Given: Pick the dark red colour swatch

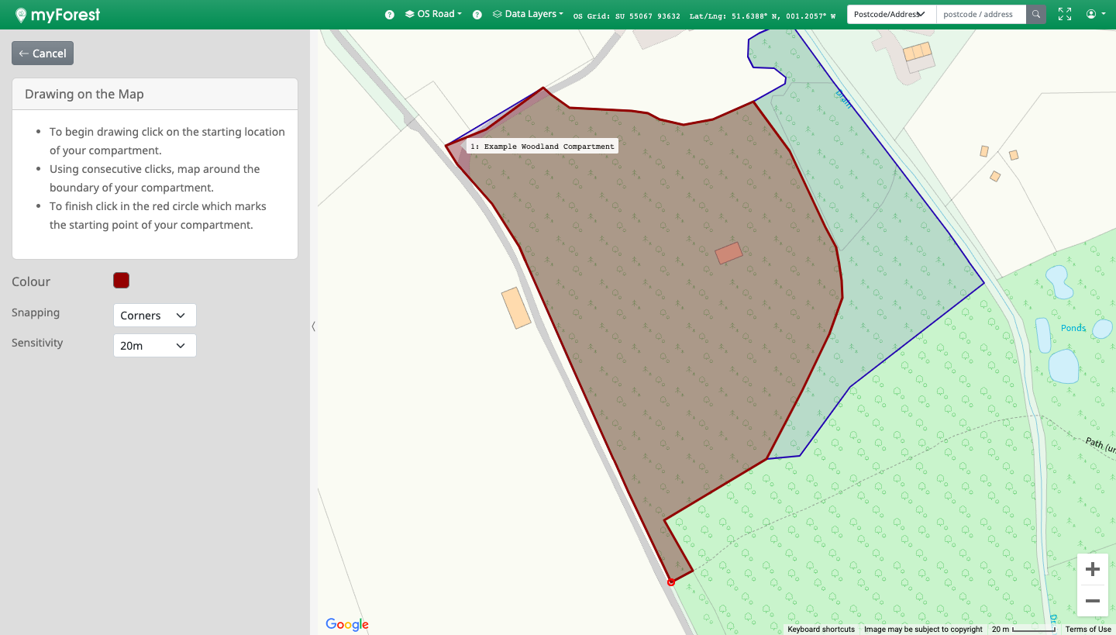Looking at the screenshot, I should pos(121,281).
